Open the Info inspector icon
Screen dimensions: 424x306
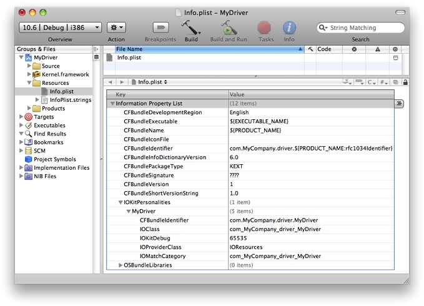tap(289, 27)
